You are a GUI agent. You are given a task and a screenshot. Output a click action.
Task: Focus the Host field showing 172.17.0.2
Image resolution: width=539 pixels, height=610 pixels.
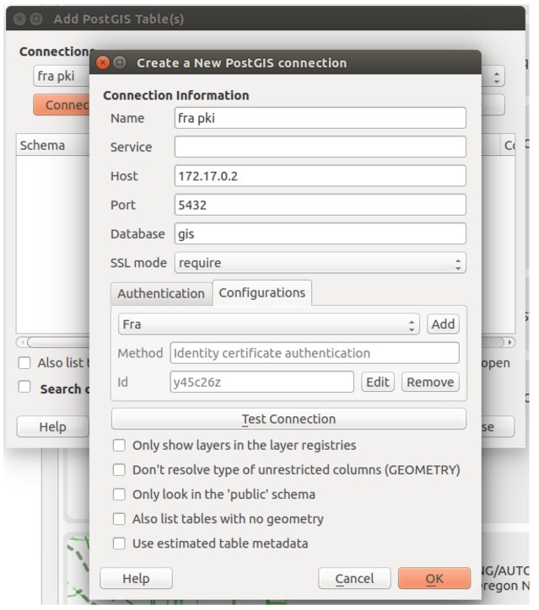pyautogui.click(x=321, y=176)
